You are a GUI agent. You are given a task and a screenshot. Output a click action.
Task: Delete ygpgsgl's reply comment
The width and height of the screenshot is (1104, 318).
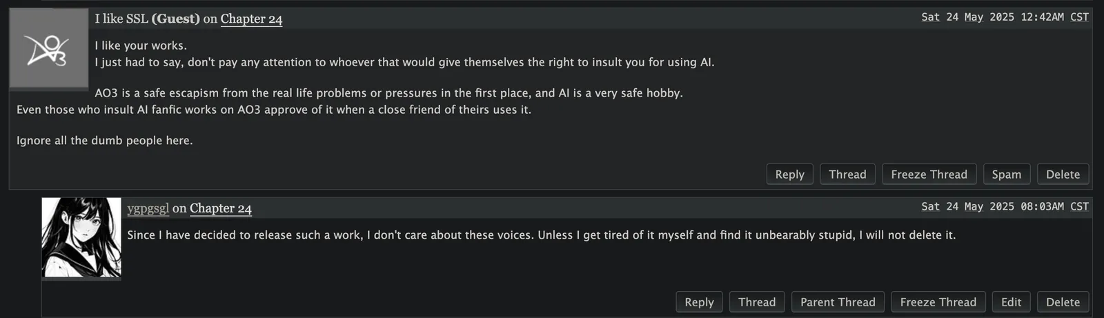click(1063, 302)
